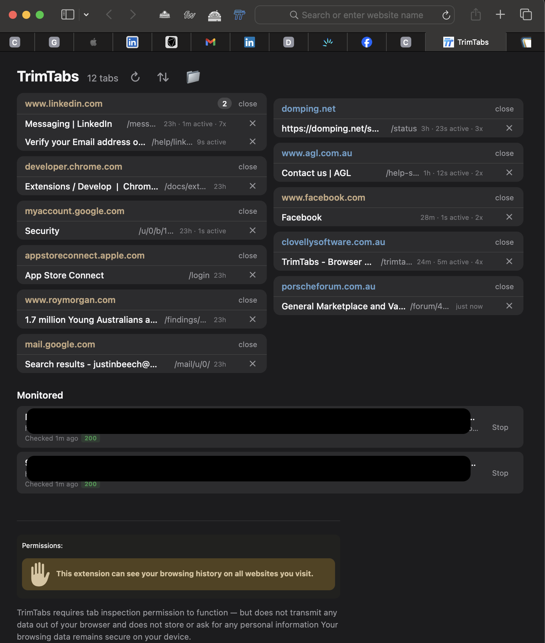Screen dimensions: 545x643
Task: Open the clovellysoftware.com.au domain link
Action: click(x=333, y=242)
